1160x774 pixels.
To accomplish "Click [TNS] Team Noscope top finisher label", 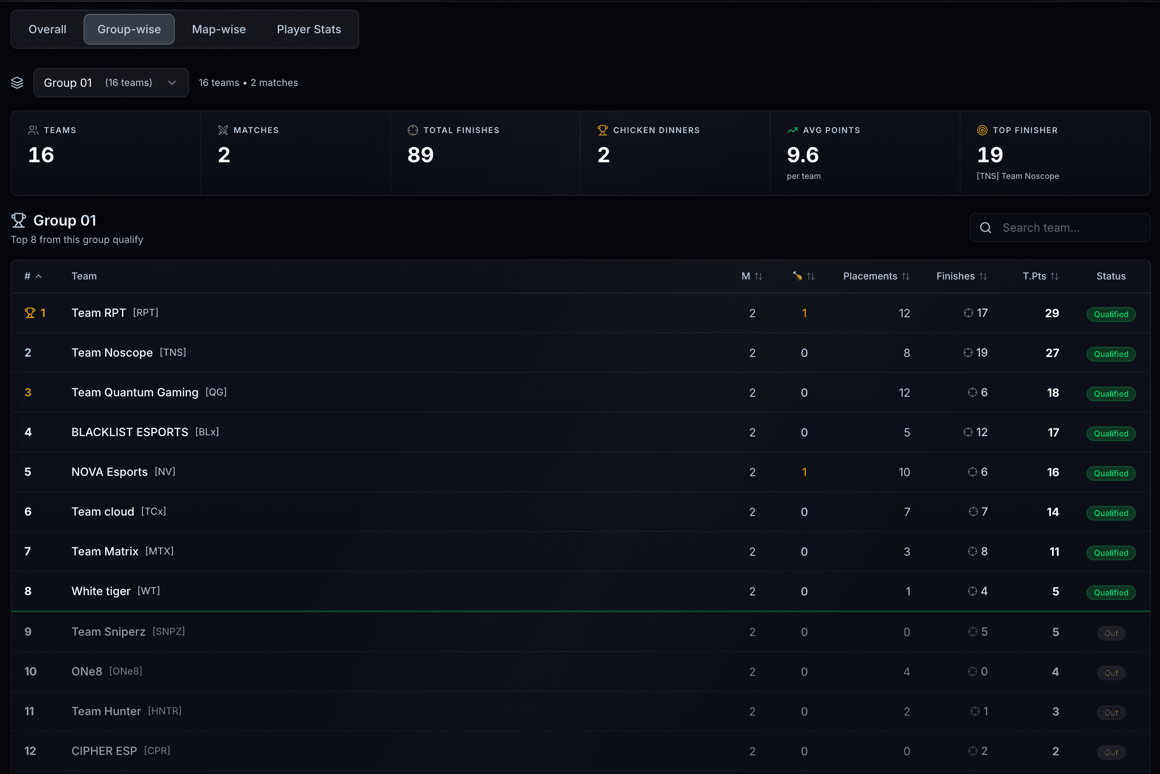I will [x=1017, y=176].
